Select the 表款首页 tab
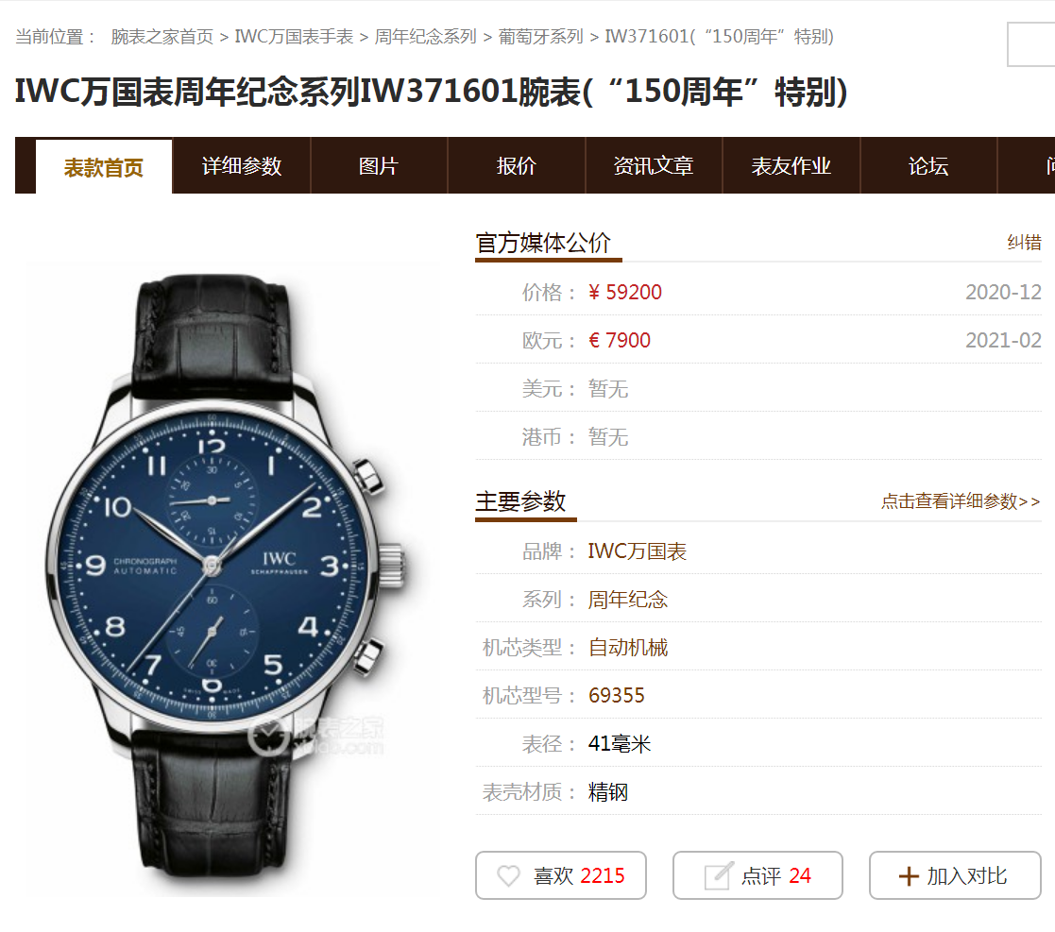Viewport: 1055px width, 932px height. pyautogui.click(x=104, y=167)
